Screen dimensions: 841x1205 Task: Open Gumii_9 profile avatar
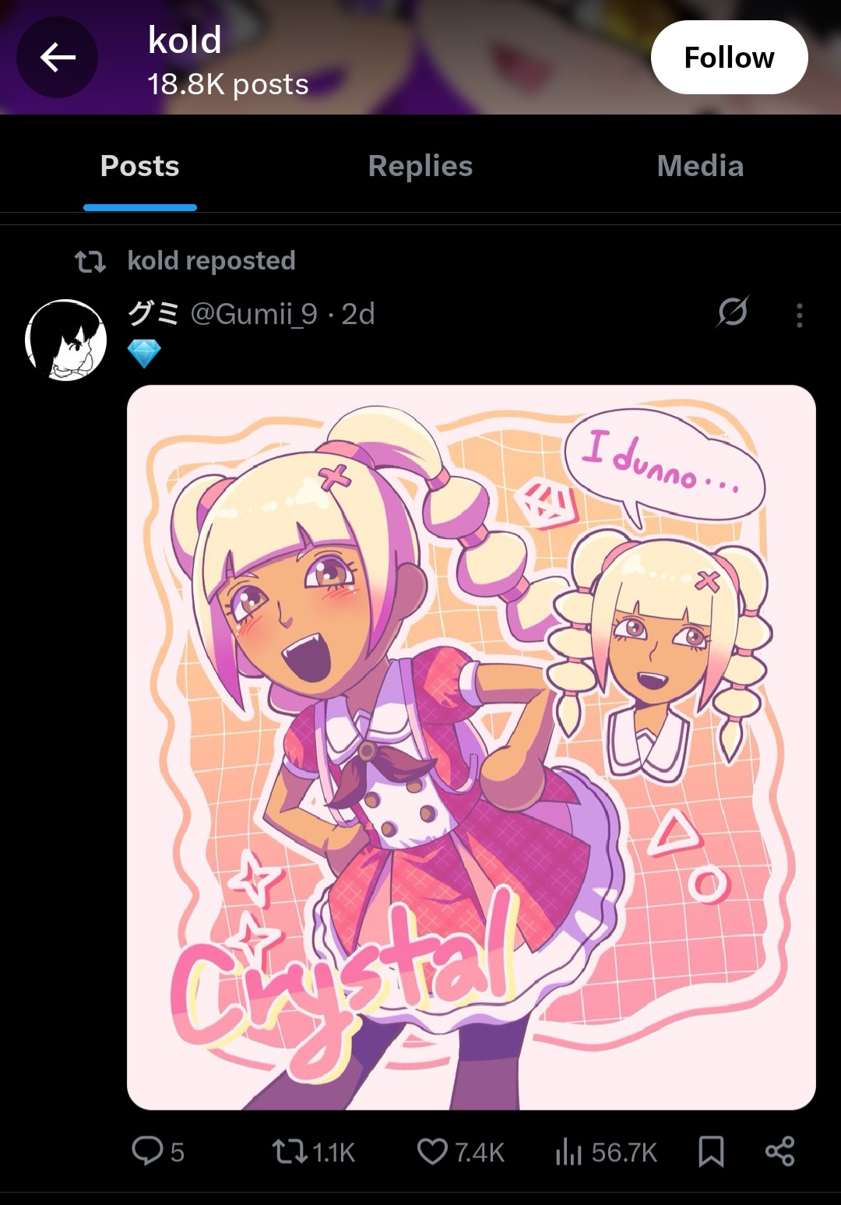point(66,340)
